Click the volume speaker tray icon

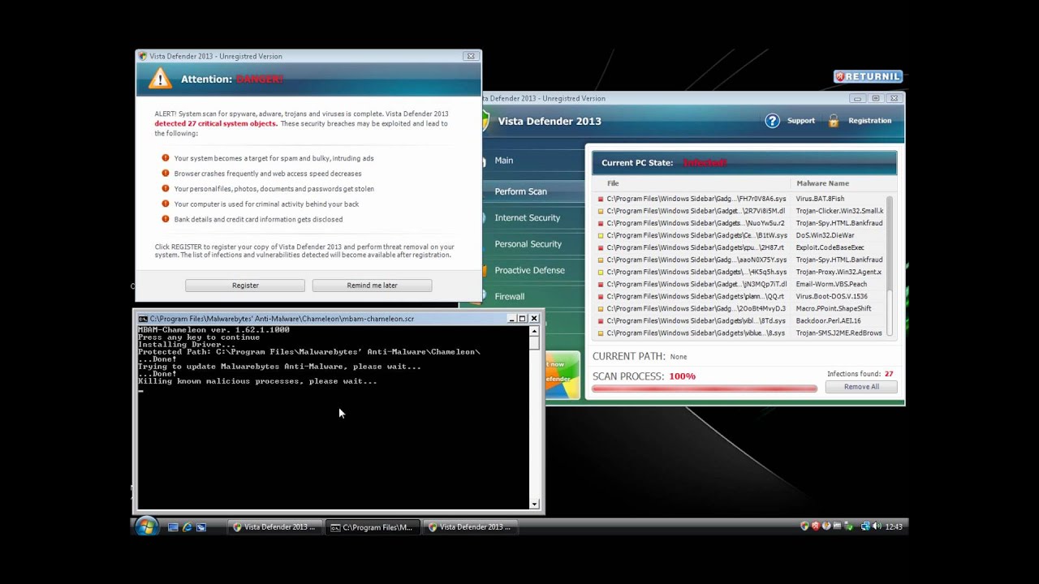tap(877, 526)
